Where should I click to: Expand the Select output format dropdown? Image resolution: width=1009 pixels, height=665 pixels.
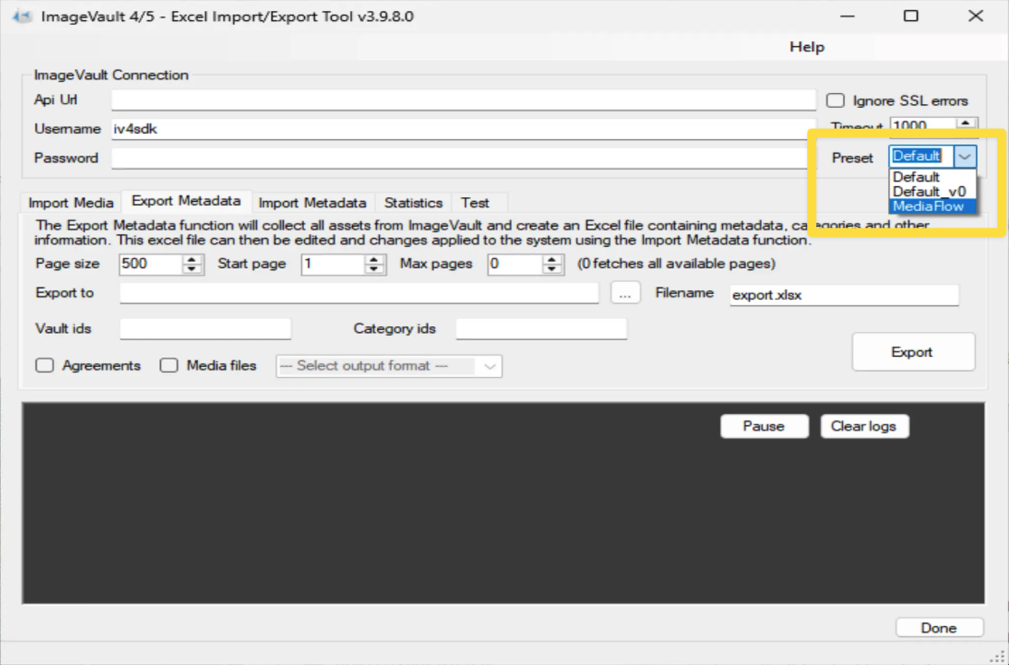490,366
